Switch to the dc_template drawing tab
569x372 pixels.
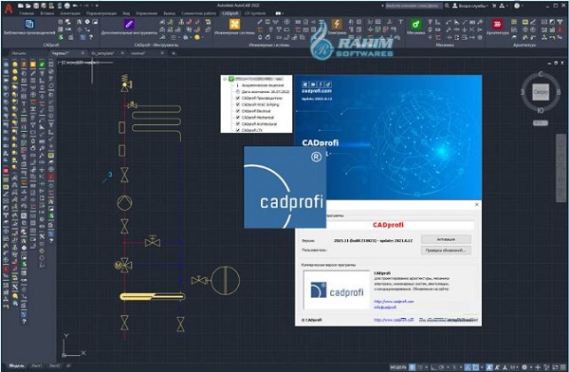coord(102,53)
